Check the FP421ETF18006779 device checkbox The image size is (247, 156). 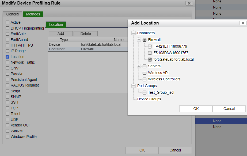coord(150,46)
